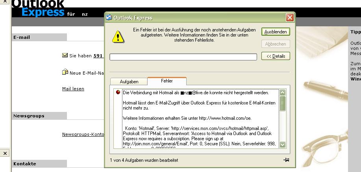Image resolution: width=361 pixels, height=172 pixels.
Task: Click the E-mail section header
Action: [x=39, y=37]
